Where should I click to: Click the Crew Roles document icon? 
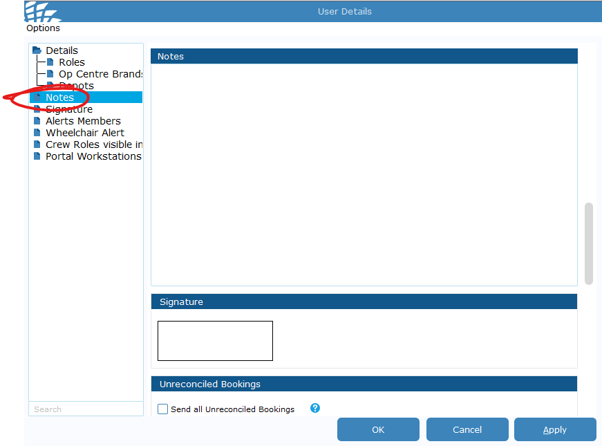coord(37,145)
